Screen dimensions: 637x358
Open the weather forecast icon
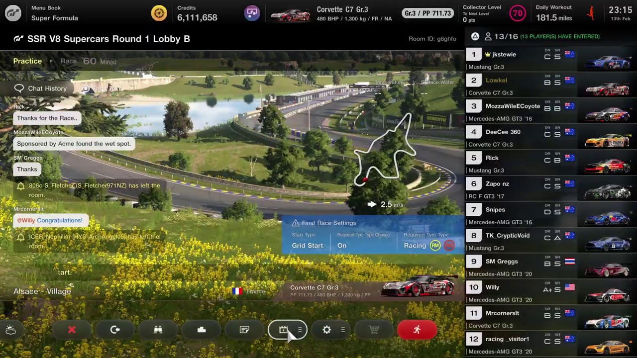pos(10,330)
